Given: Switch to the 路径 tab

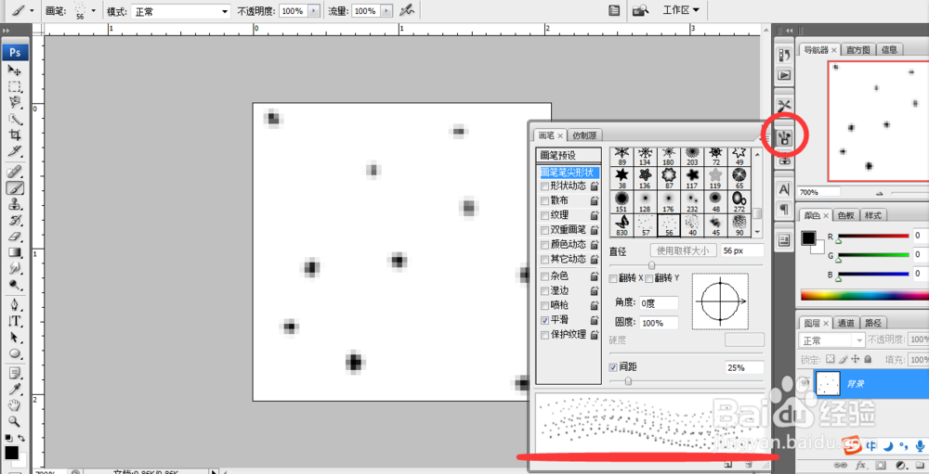Looking at the screenshot, I should click(x=873, y=323).
